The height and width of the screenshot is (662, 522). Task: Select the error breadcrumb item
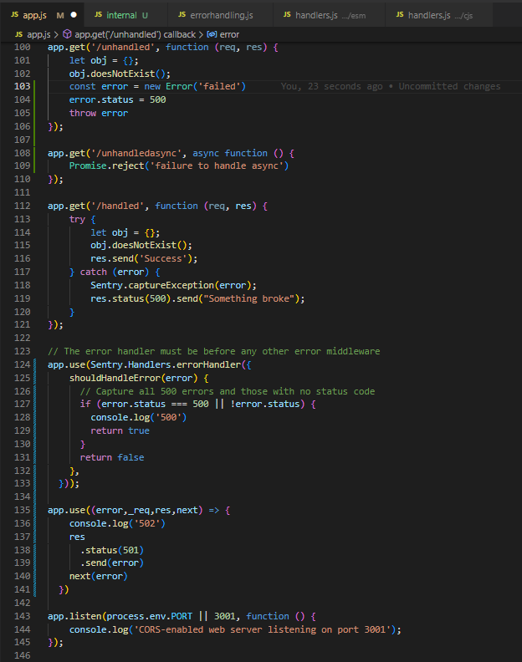tap(229, 34)
